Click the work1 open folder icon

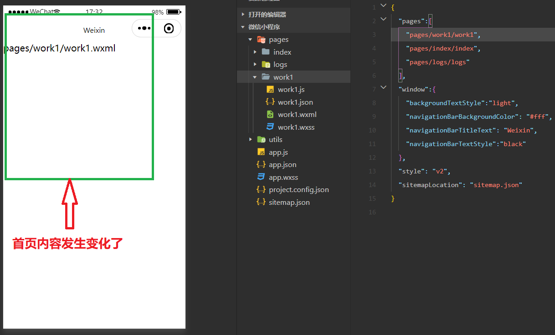coord(266,77)
